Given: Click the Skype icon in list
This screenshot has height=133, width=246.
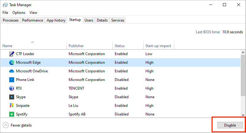Looking at the screenshot, I should pyautogui.click(x=12, y=97).
